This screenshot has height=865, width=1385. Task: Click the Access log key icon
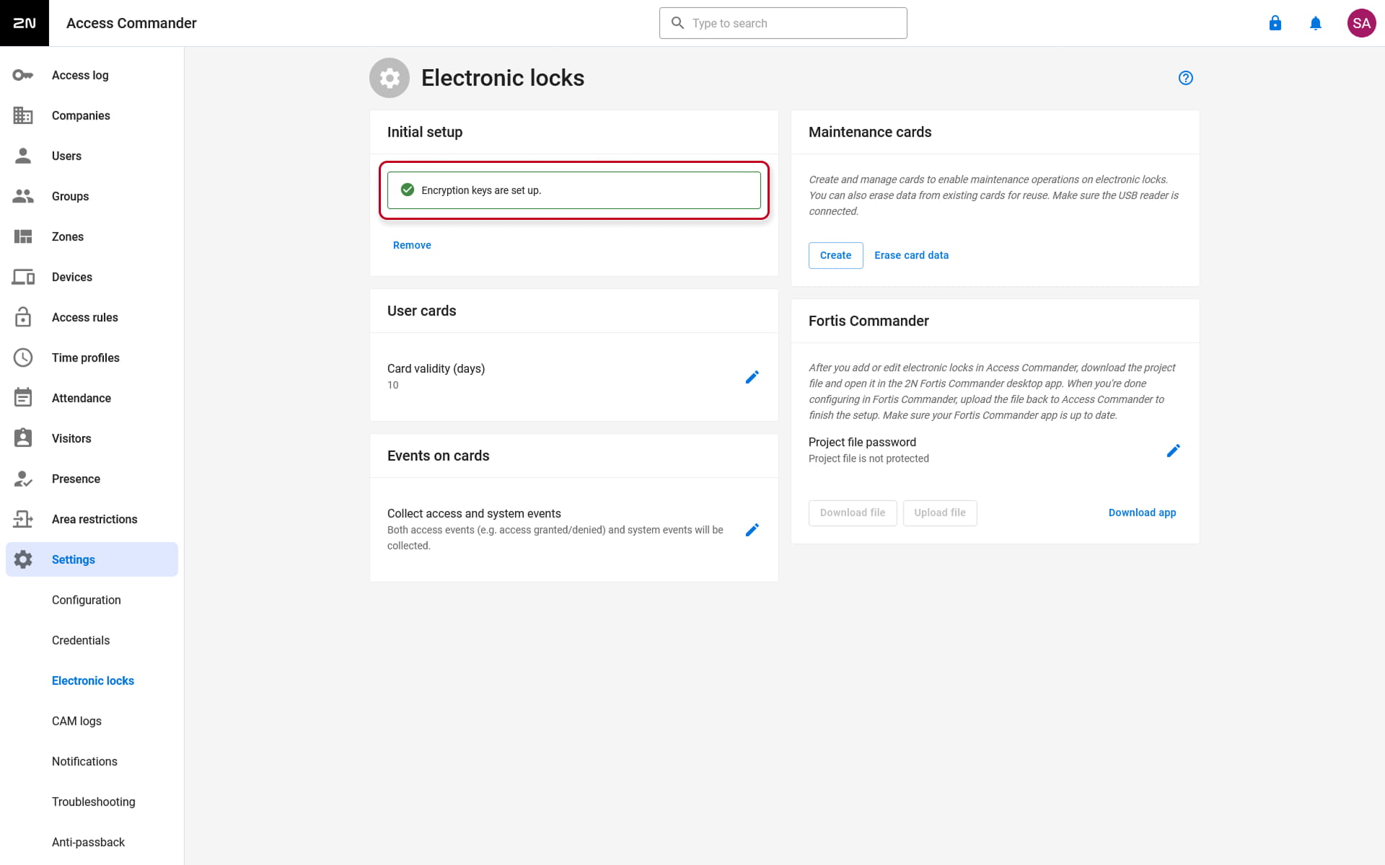click(23, 75)
